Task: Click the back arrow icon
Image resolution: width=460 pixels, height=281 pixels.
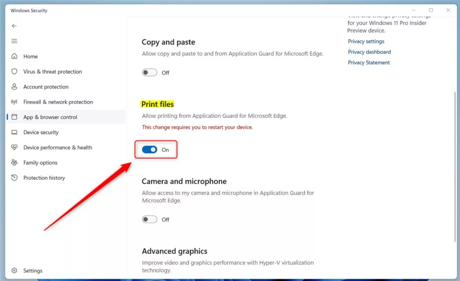Action: point(14,26)
